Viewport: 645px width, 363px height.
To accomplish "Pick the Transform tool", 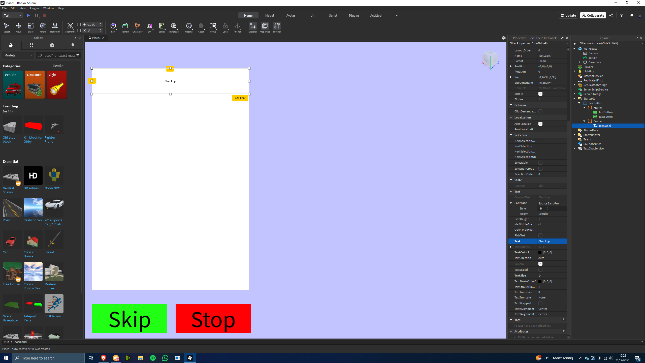I will (55, 27).
